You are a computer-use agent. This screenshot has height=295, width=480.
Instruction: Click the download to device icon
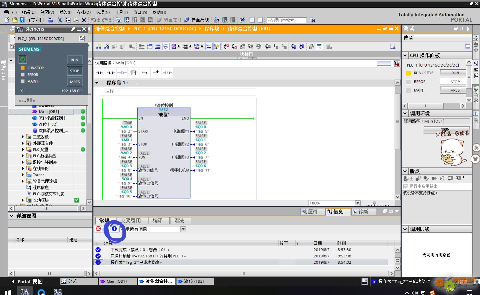click(x=126, y=20)
